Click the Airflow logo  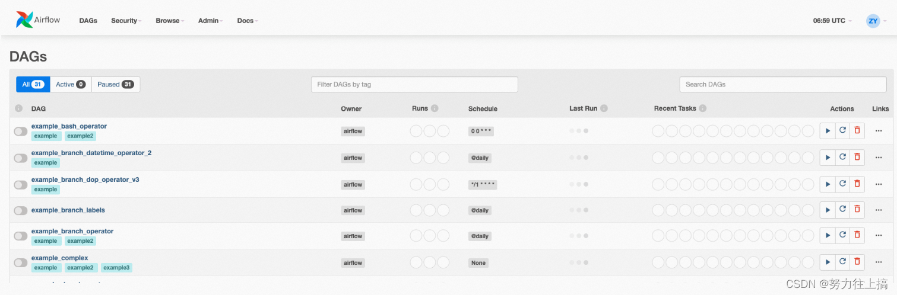[38, 20]
